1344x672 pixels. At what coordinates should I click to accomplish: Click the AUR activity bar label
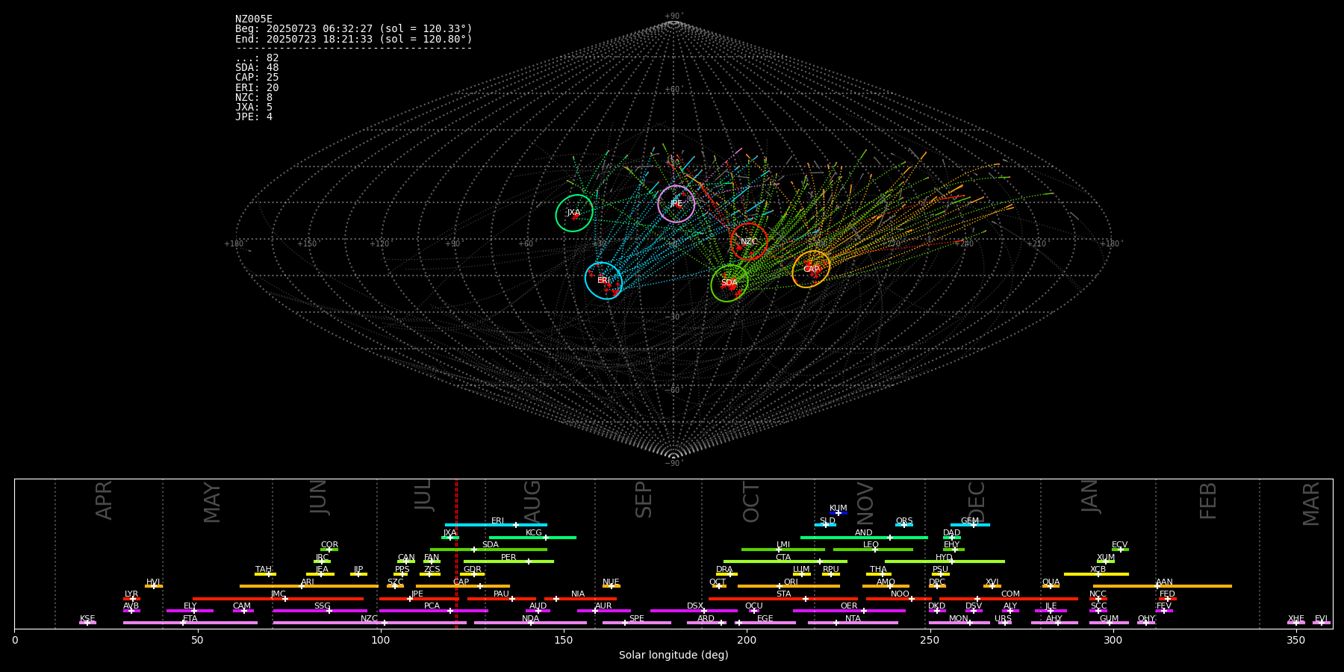point(603,606)
